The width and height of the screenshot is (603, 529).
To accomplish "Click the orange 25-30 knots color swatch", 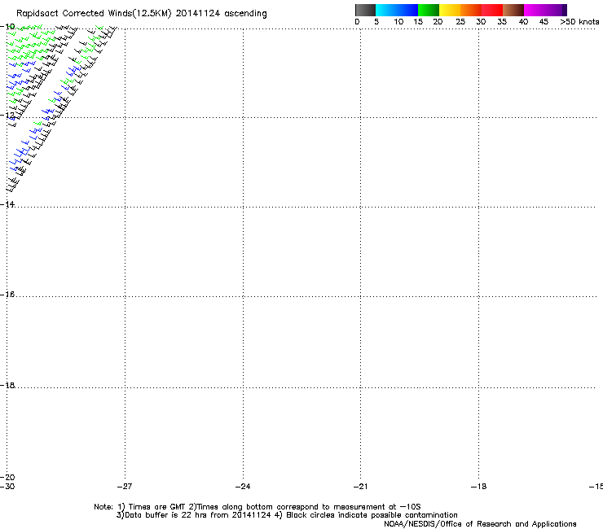I will (x=471, y=10).
